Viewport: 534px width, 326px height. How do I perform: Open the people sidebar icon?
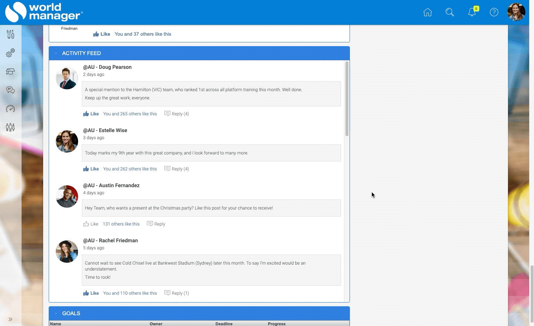pyautogui.click(x=10, y=127)
